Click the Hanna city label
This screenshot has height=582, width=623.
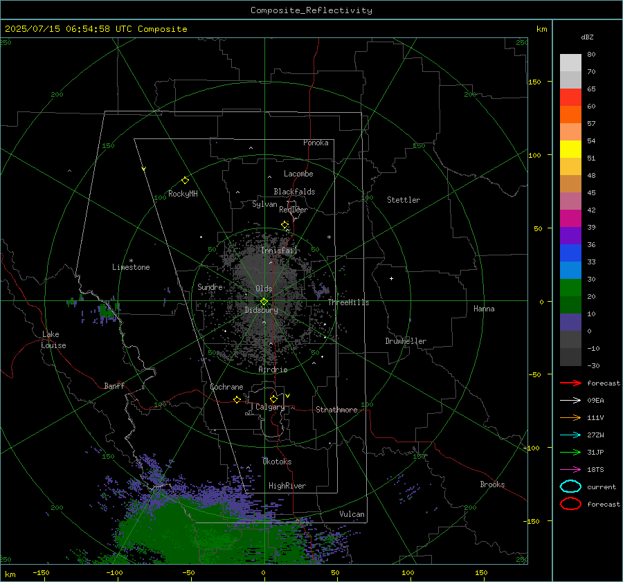click(x=484, y=309)
